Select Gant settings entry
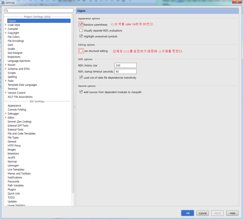Image resolution: width=243 pixels, height=219 pixels. click(10, 45)
